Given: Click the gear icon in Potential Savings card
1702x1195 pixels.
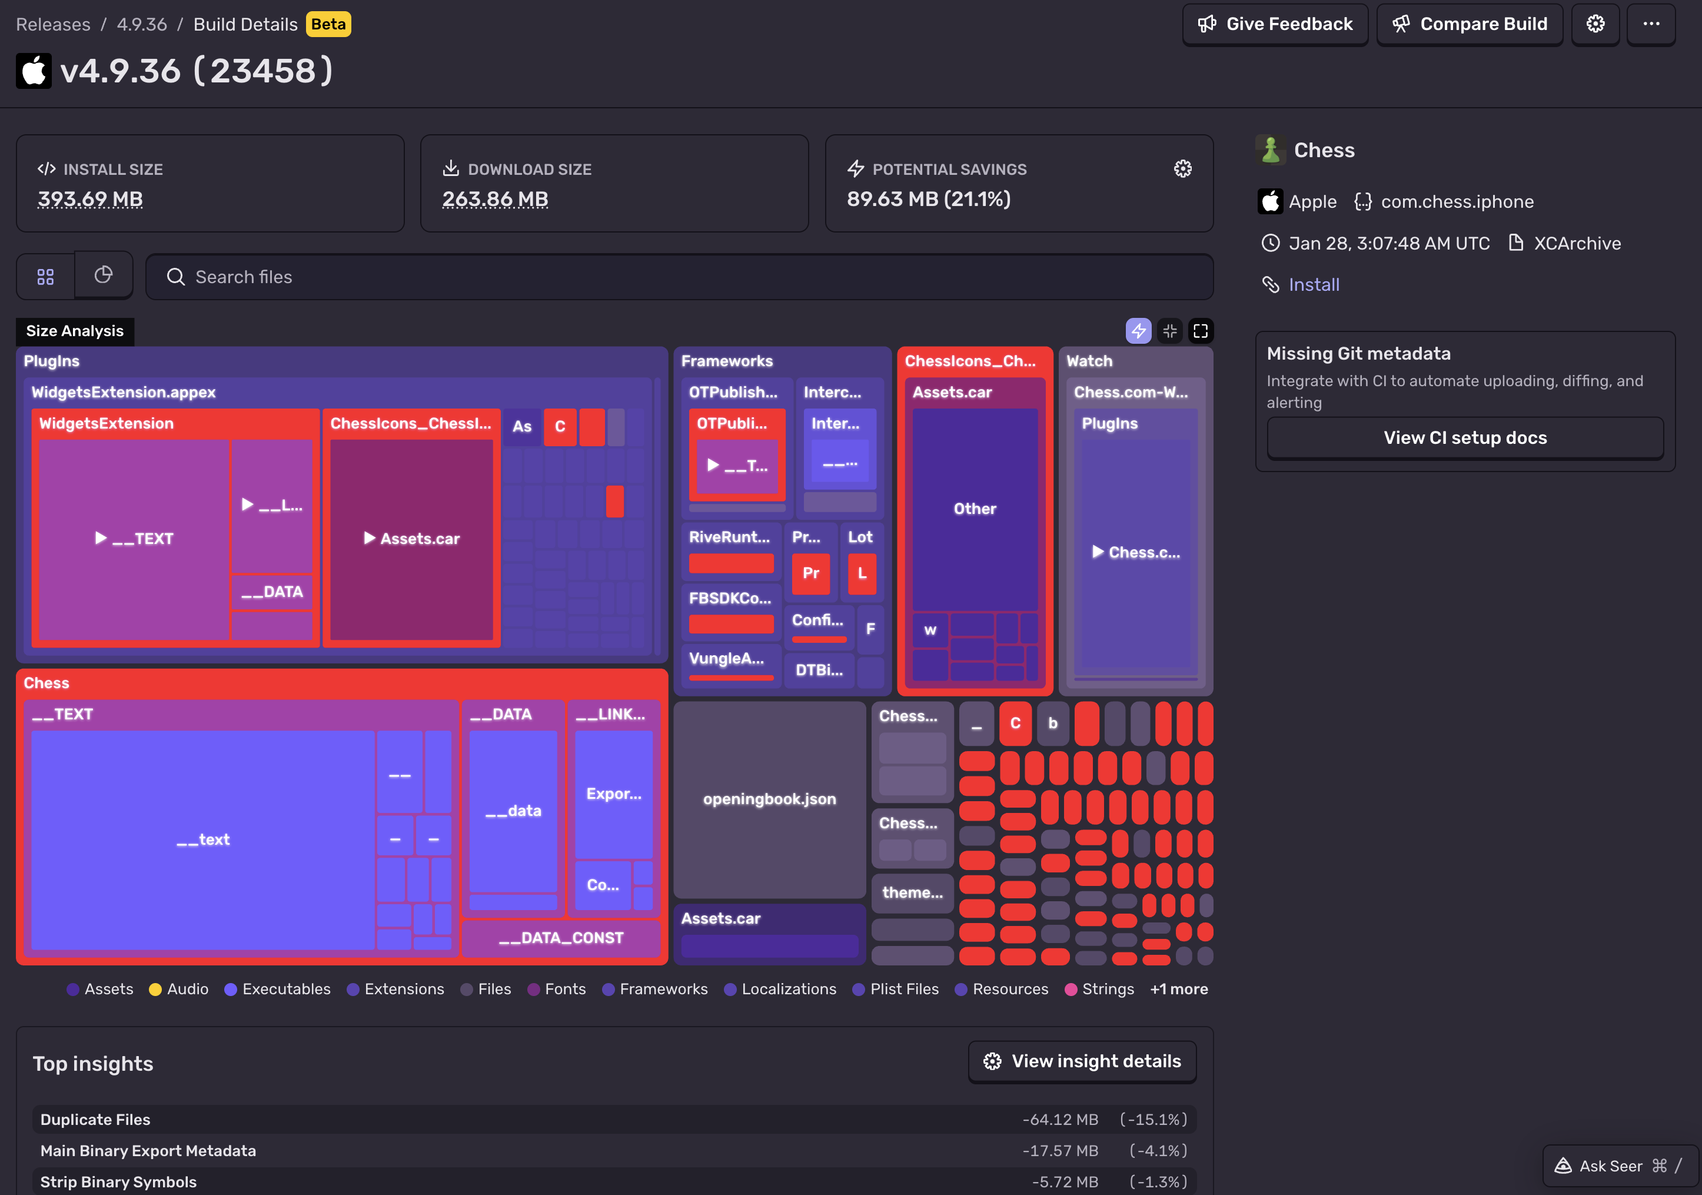Looking at the screenshot, I should click(x=1182, y=169).
